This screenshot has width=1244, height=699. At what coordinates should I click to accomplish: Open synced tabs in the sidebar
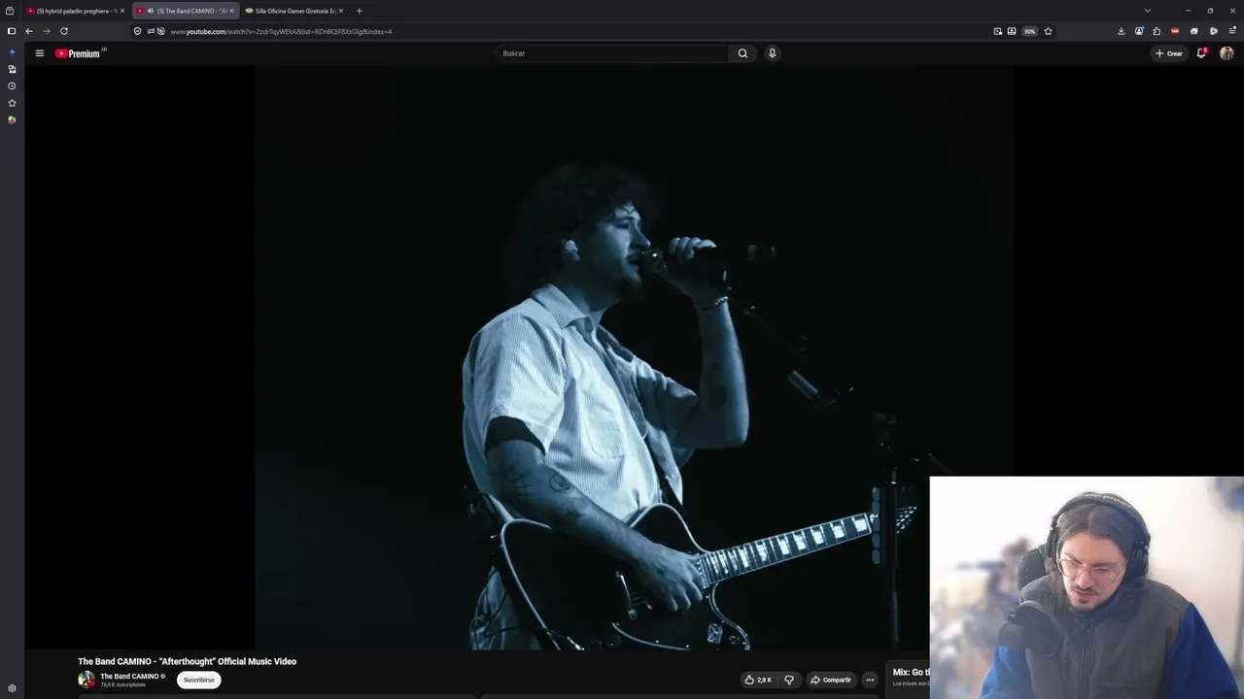(12, 69)
